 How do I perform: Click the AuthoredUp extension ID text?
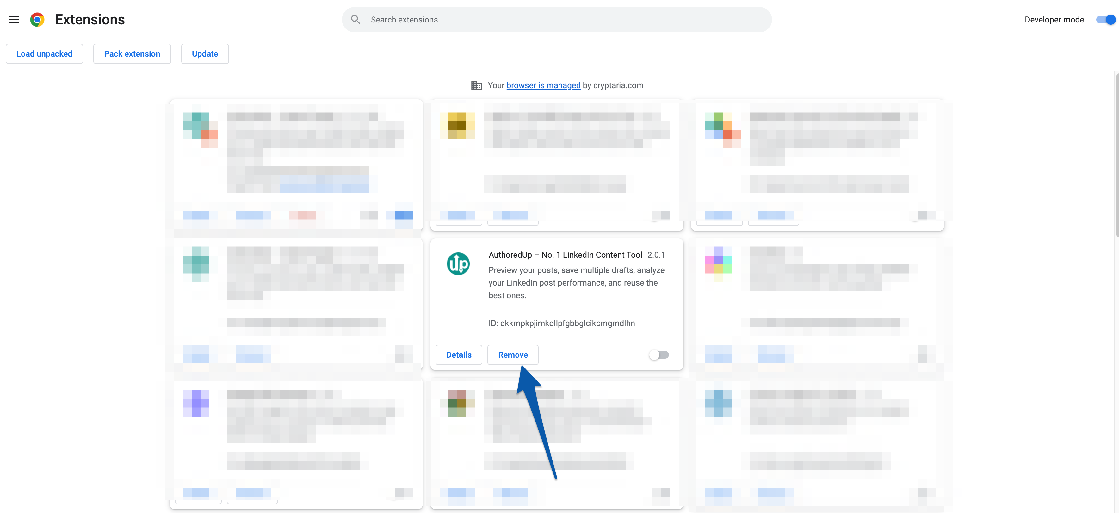(561, 323)
